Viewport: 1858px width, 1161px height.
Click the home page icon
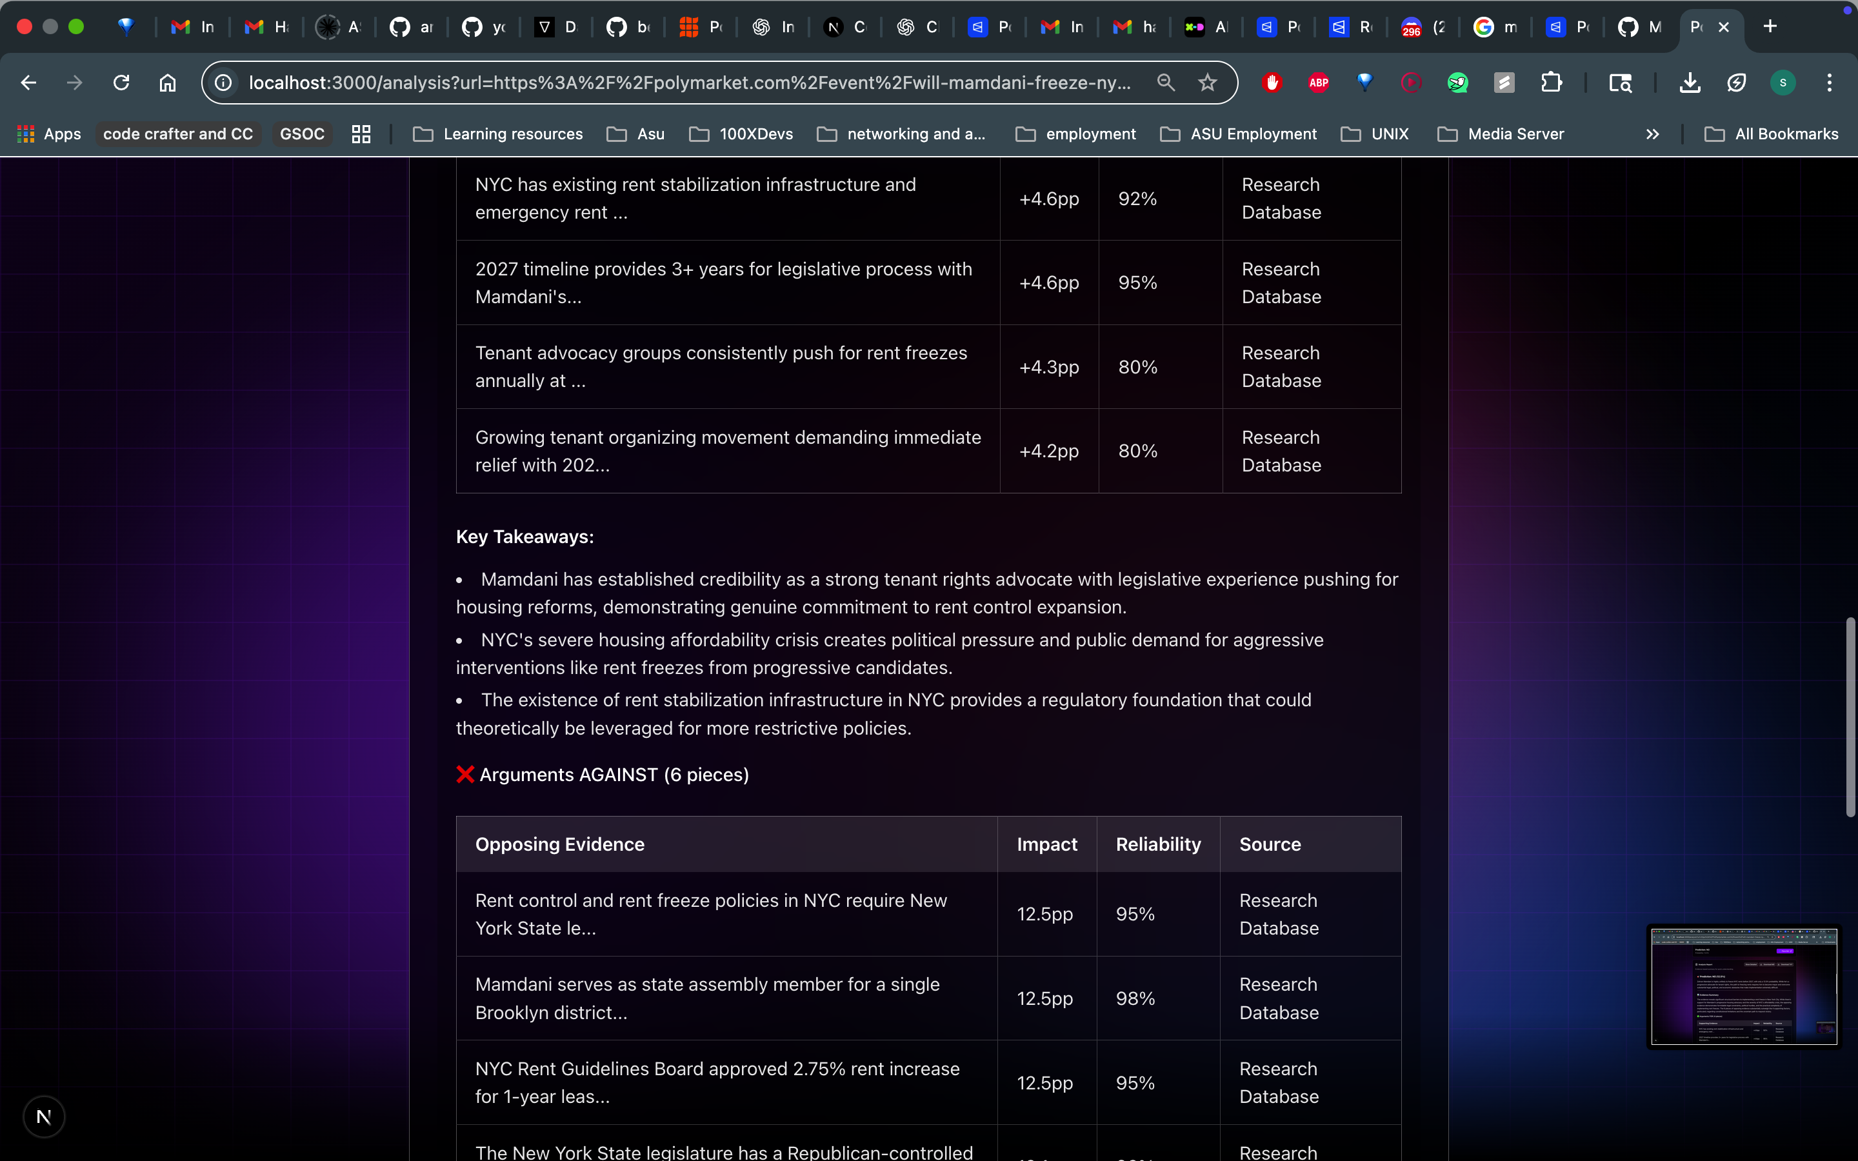click(167, 82)
